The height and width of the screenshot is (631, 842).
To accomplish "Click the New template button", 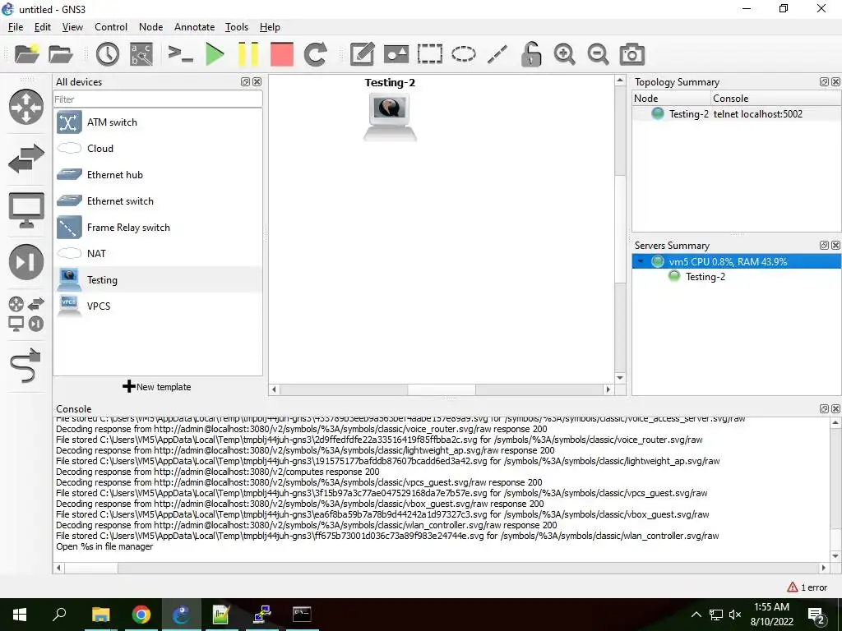I will (x=157, y=387).
